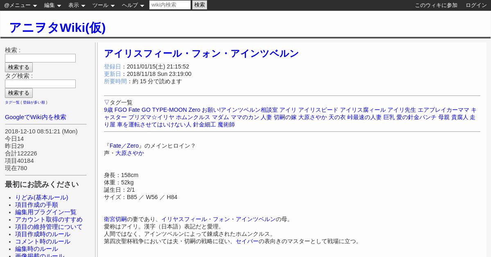The width and height of the screenshot is (491, 257).
Task: Open the 愛の針金パンチ tag
Action: pos(417,117)
